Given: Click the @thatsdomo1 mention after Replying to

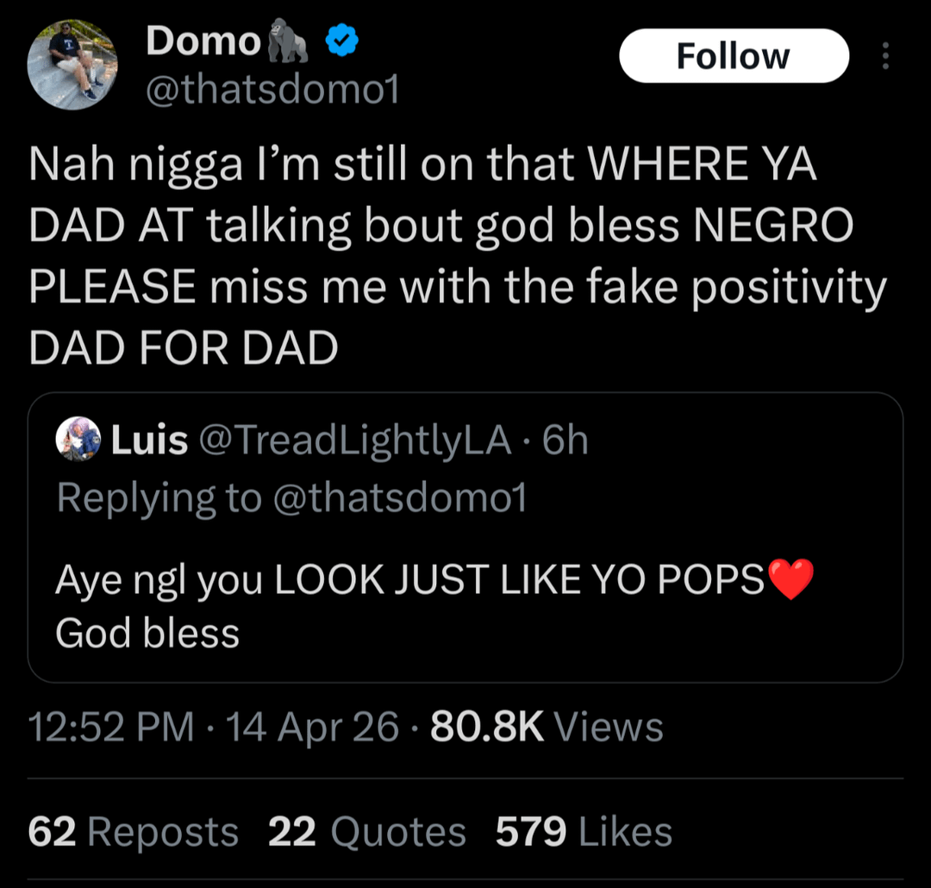Looking at the screenshot, I should point(399,498).
